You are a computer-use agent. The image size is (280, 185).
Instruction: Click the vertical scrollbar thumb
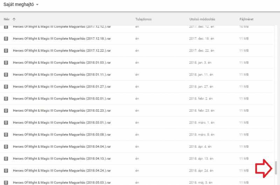point(276,168)
